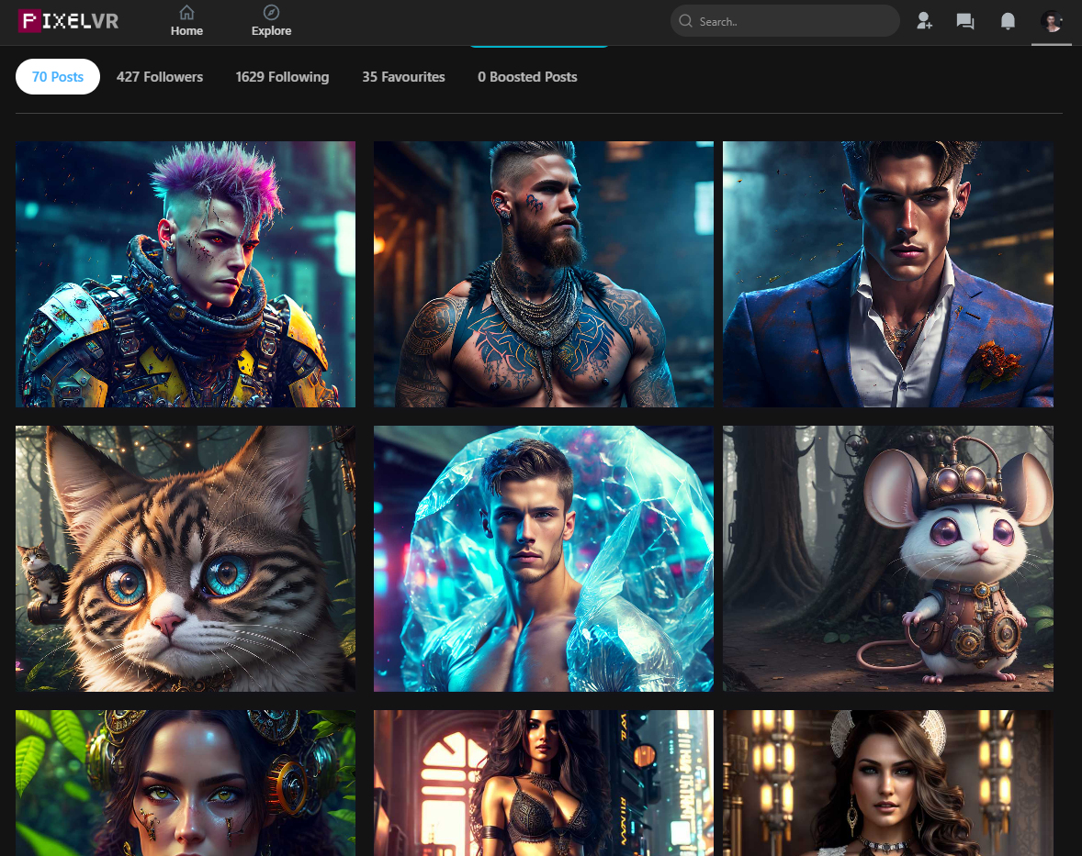Open woman with lanterns portrait post
This screenshot has width=1082, height=856.
pos(888,783)
